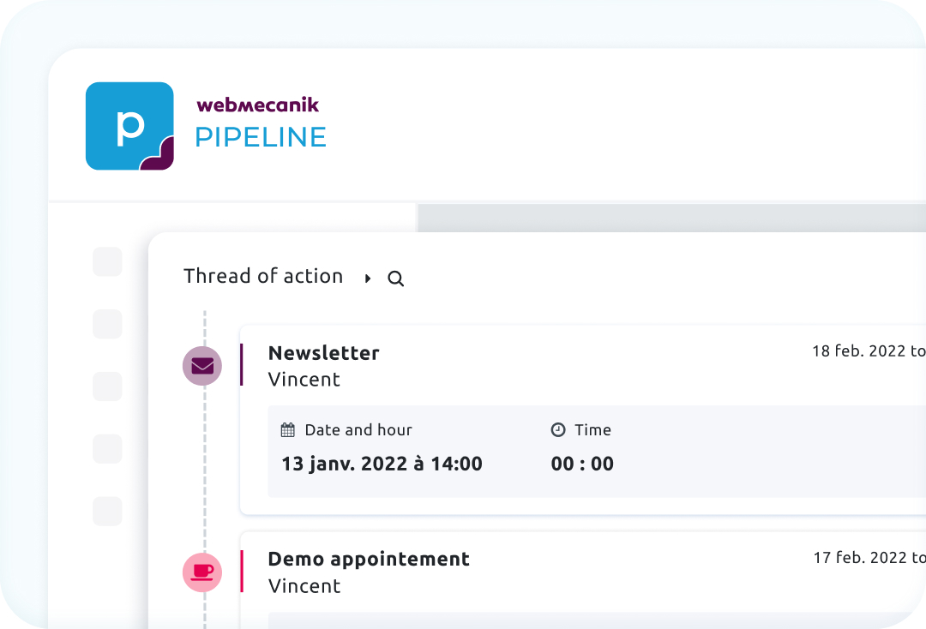The height and width of the screenshot is (629, 926).
Task: Expand the arrow beside Thread of action
Action: (368, 279)
